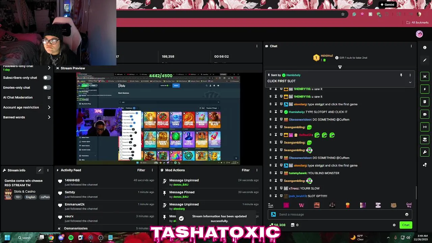The image size is (432, 243).
Task: Open pinned message kebab menu
Action: coord(410,75)
